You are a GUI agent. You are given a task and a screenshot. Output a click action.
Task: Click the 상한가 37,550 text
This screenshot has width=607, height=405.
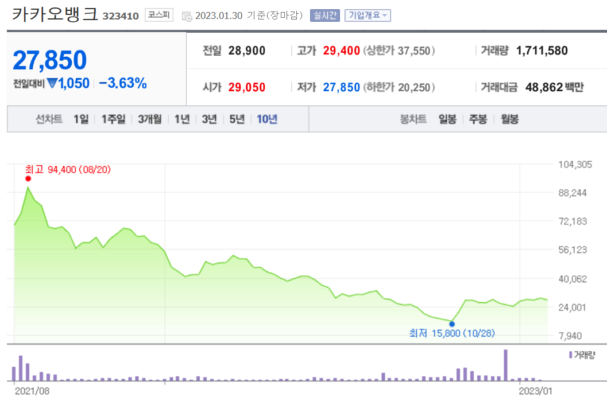[399, 50]
